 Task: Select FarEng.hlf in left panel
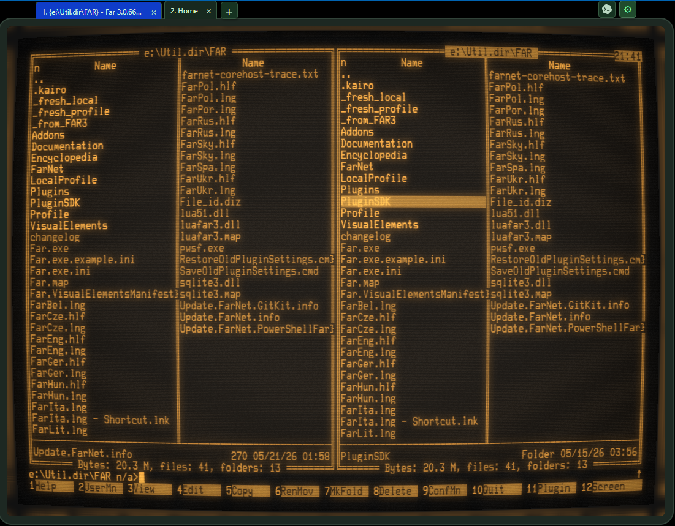coord(58,339)
